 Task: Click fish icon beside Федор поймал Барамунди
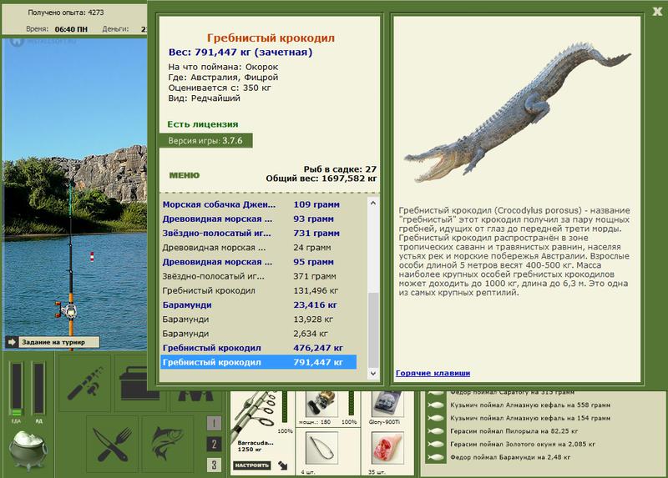click(x=435, y=458)
